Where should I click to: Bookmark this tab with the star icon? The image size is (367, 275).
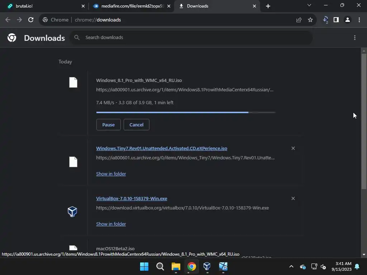pyautogui.click(x=310, y=20)
